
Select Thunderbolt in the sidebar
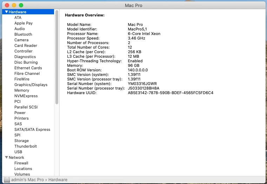pos(26,146)
